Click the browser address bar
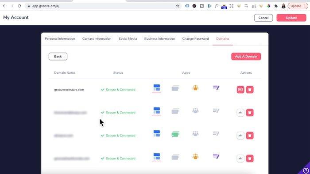The width and height of the screenshot is (310, 174). coord(103,6)
